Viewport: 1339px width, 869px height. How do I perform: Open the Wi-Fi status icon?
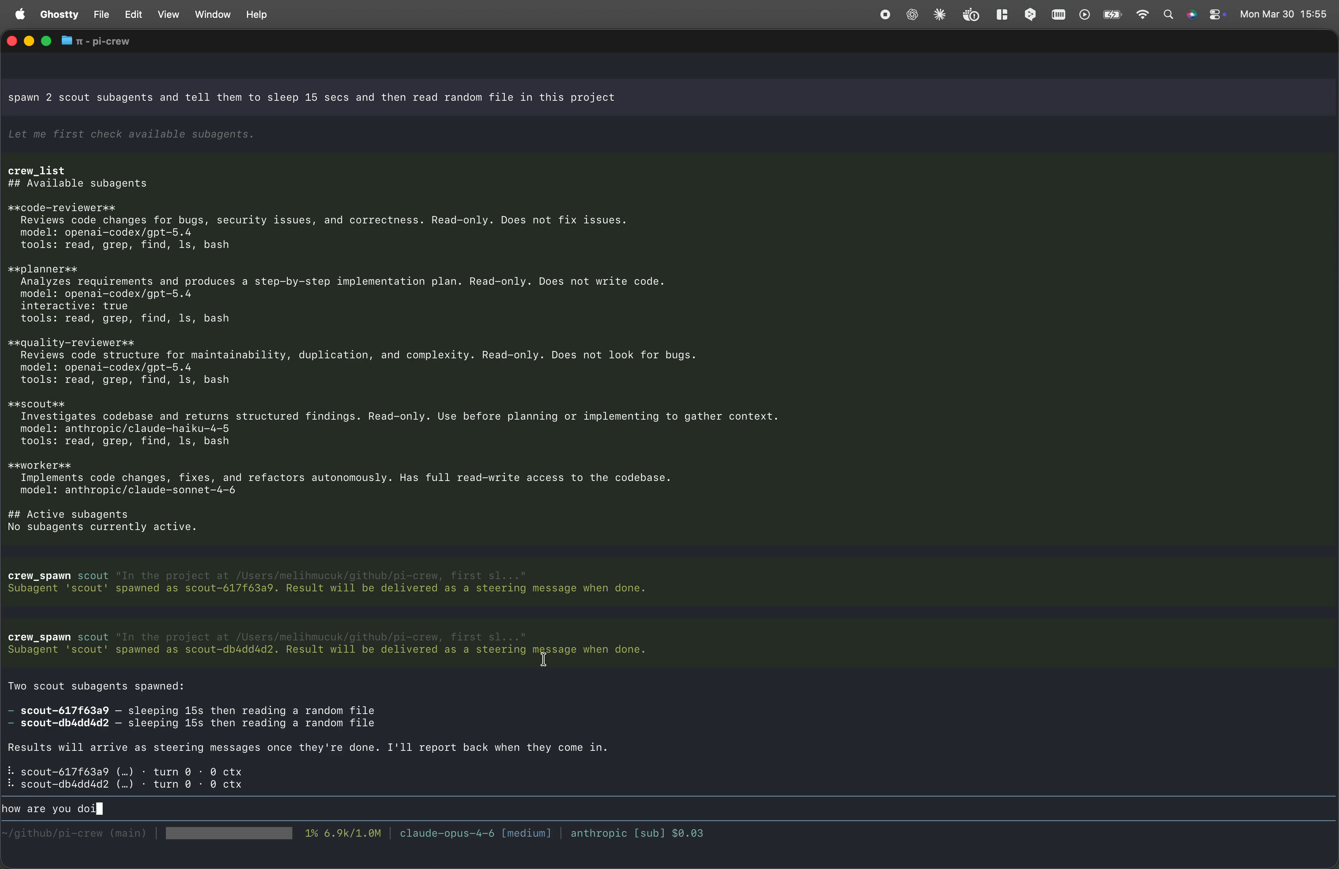coord(1142,14)
